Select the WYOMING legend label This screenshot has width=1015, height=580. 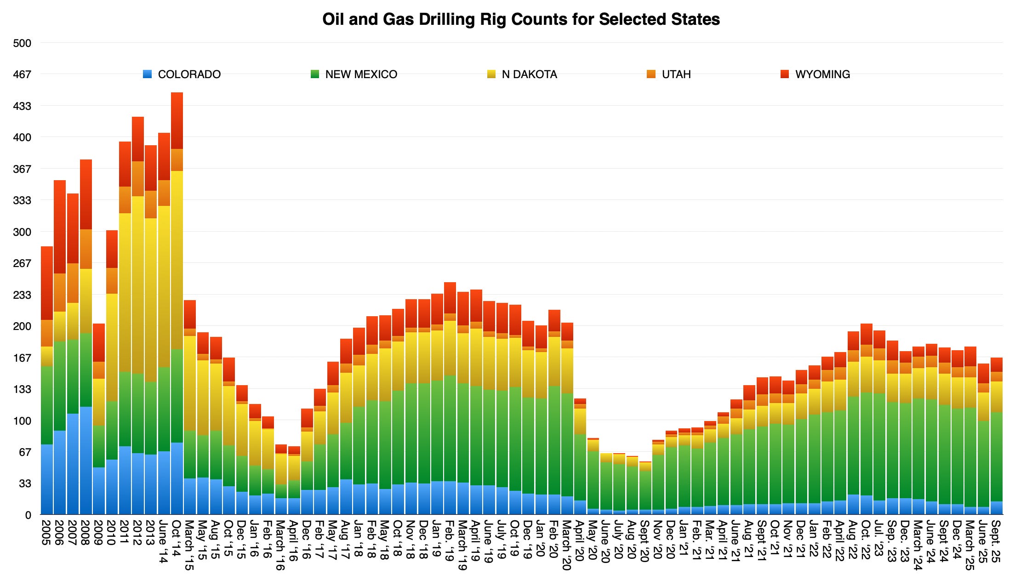tap(822, 74)
